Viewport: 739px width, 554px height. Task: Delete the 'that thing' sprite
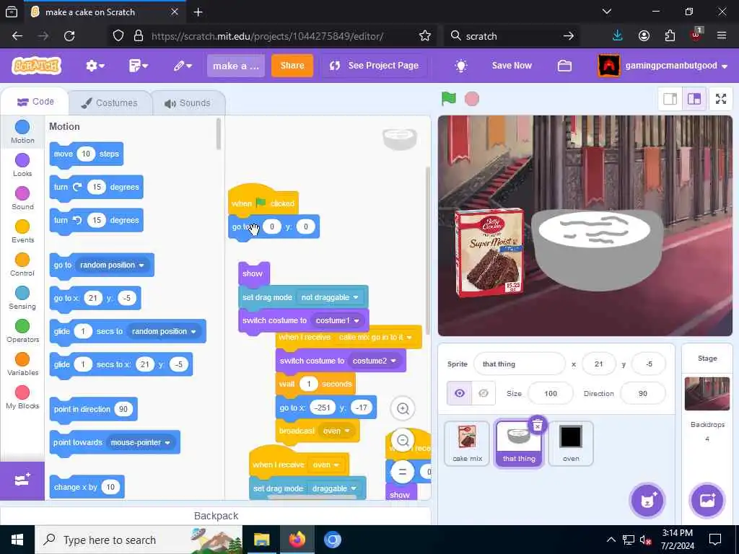pos(537,426)
